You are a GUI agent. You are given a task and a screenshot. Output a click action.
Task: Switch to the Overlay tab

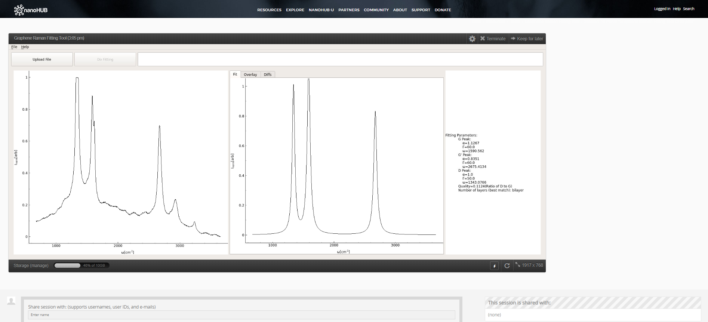pyautogui.click(x=250, y=74)
